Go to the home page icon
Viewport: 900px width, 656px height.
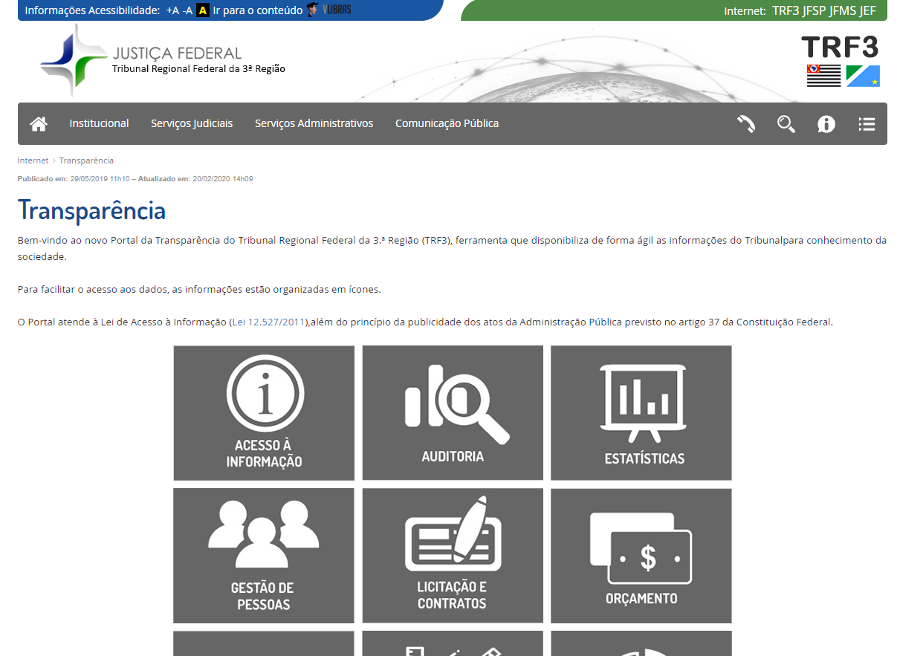(x=39, y=124)
